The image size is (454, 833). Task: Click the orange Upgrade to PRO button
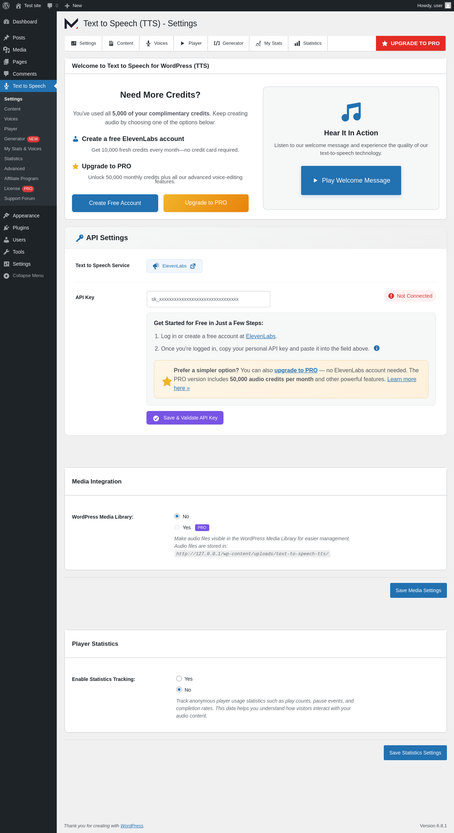coord(206,203)
